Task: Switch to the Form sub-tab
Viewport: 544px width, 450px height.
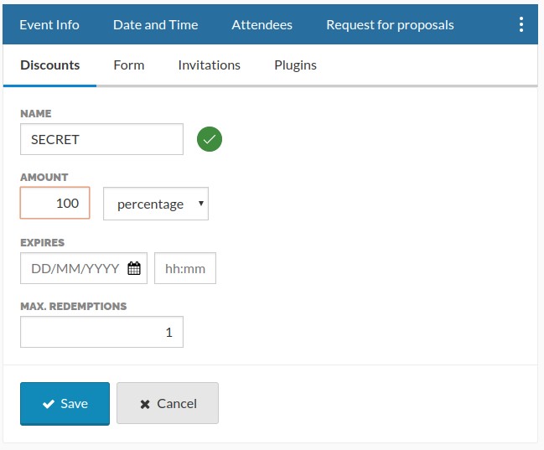Action: [x=129, y=65]
